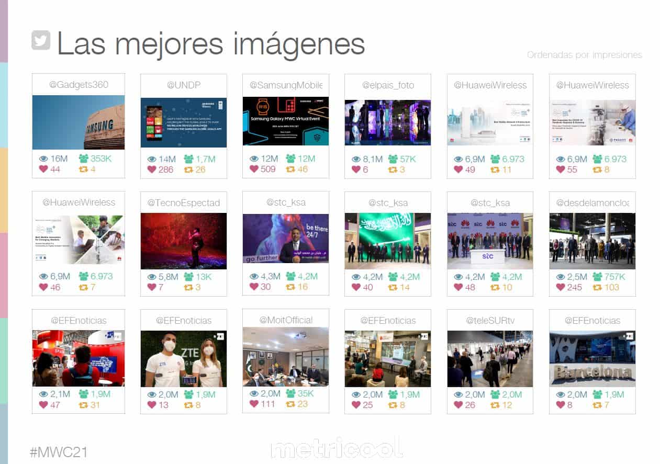Click the people icon next to 57K

393,159
